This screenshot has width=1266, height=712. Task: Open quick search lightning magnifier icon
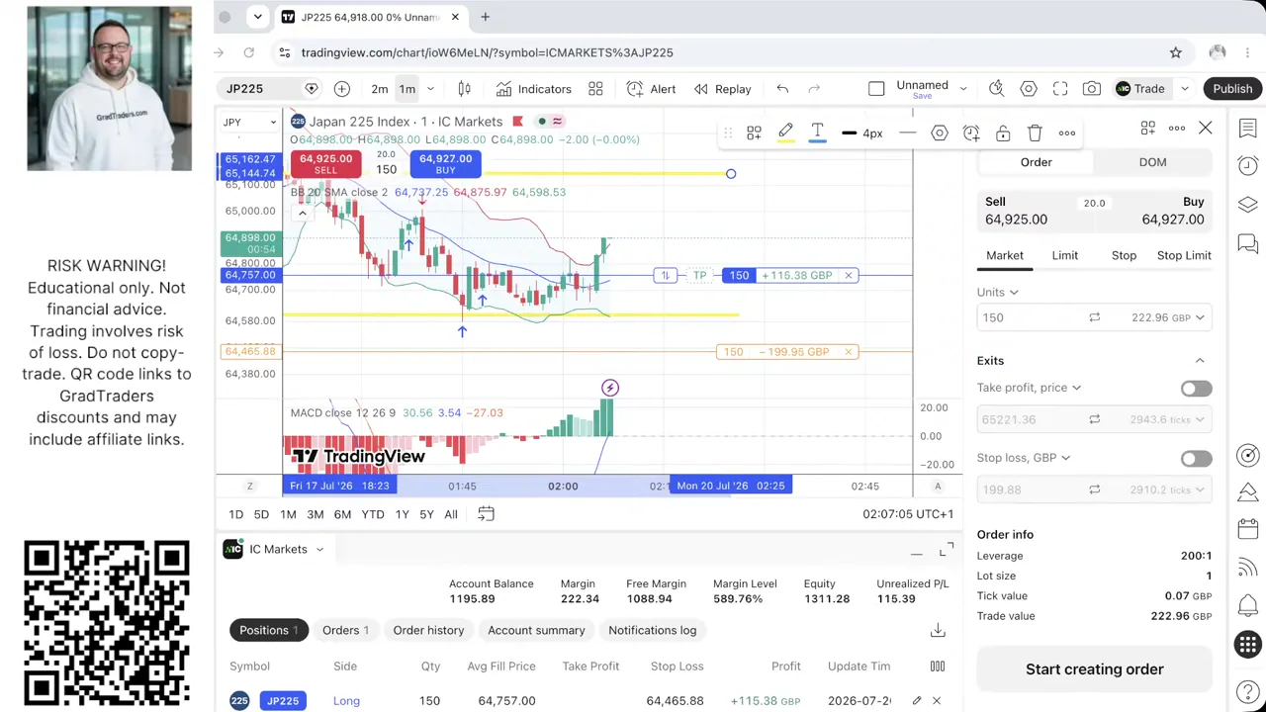996,89
